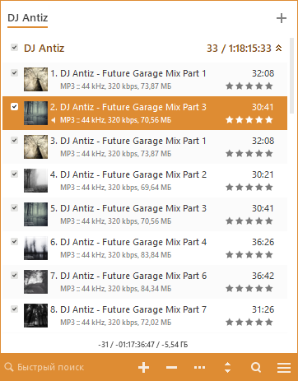This screenshot has height=381, width=298.
Task: Select track 4 Future Garage Mix Part 2
Action: point(145,181)
